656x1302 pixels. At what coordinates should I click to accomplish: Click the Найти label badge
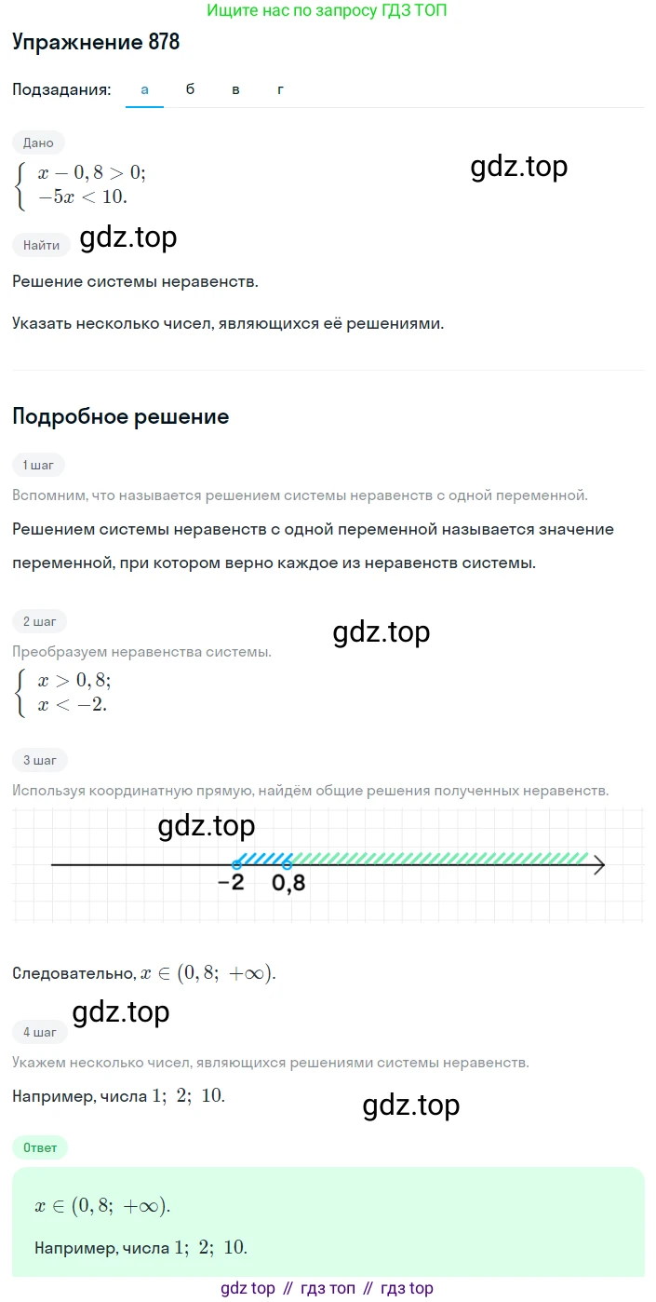coord(42,245)
